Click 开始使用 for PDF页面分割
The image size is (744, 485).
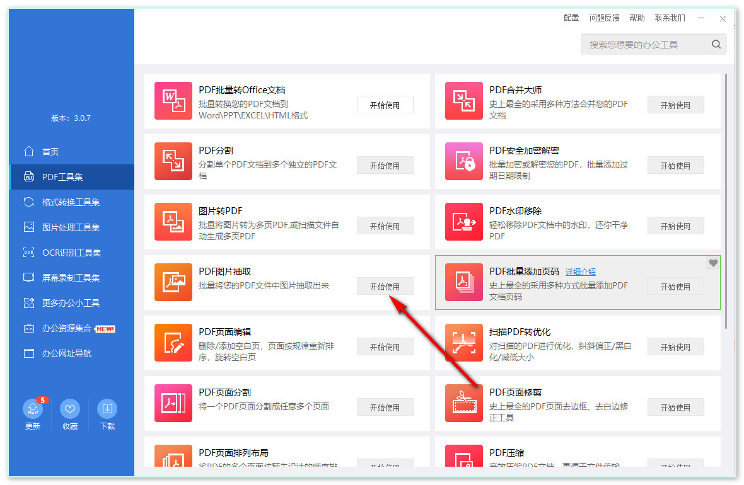[385, 408]
